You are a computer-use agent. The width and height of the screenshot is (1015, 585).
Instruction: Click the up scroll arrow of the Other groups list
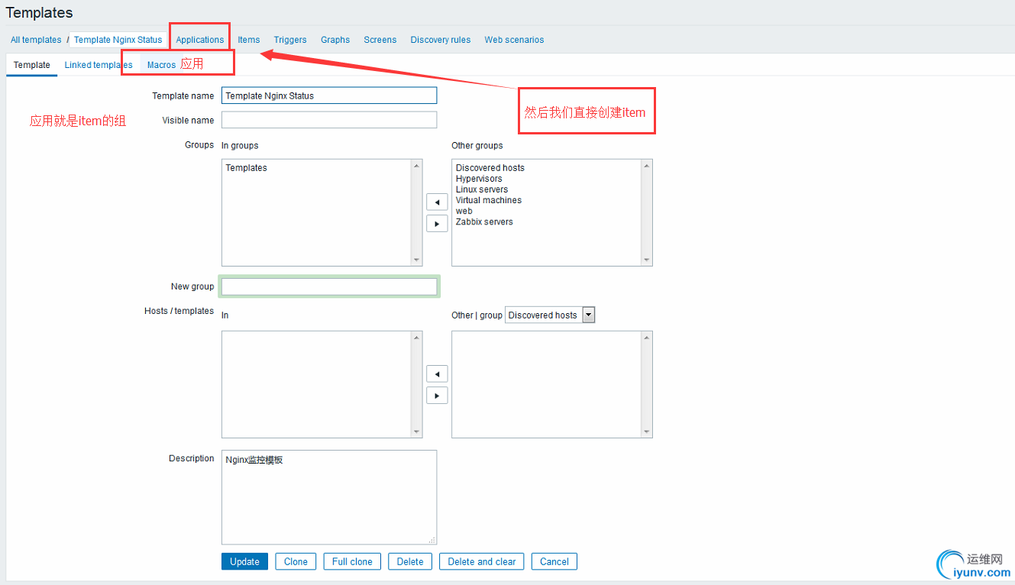pyautogui.click(x=647, y=165)
